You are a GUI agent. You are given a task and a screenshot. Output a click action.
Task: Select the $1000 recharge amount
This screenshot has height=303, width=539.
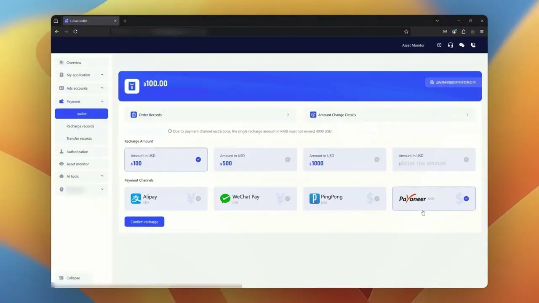(344, 159)
